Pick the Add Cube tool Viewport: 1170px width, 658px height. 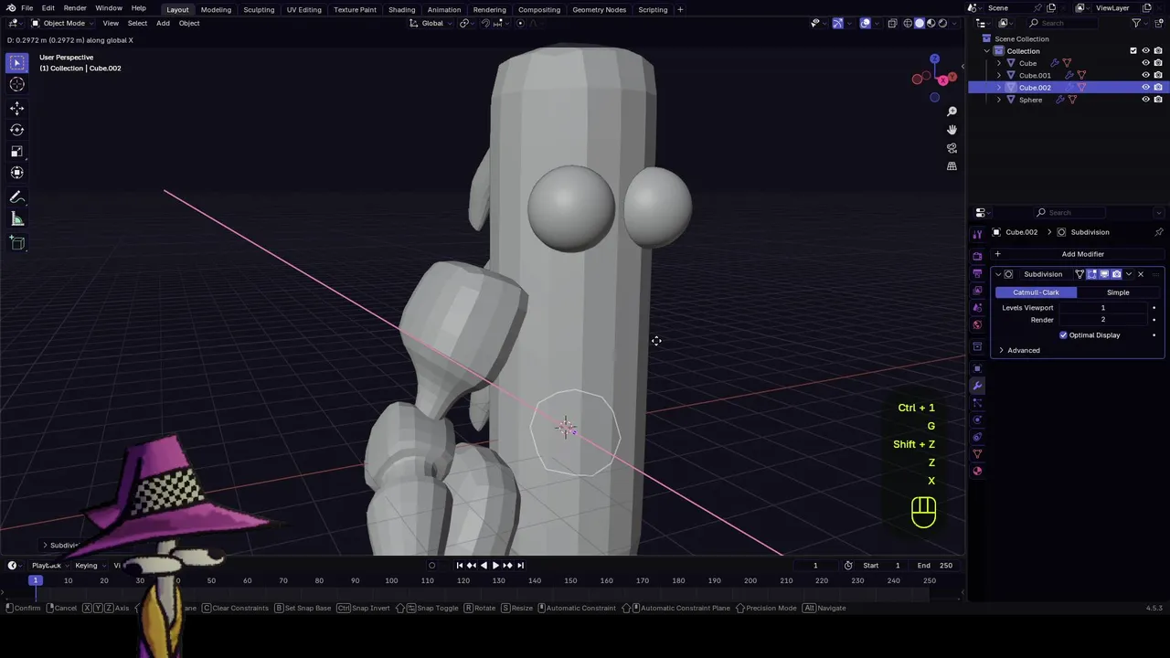[16, 242]
